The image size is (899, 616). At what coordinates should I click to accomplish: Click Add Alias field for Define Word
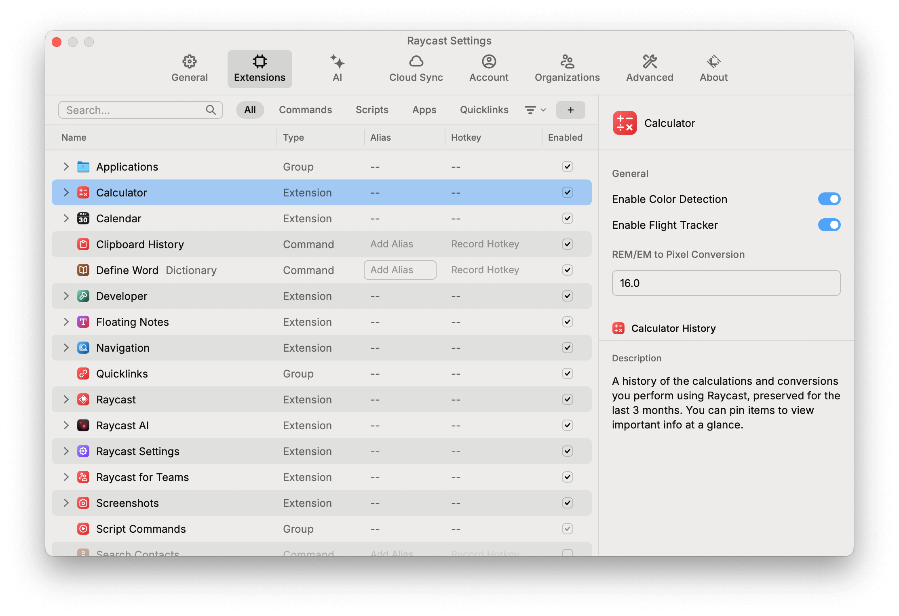point(400,270)
